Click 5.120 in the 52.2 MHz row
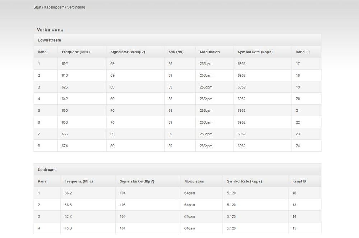359x238 pixels. click(x=231, y=216)
